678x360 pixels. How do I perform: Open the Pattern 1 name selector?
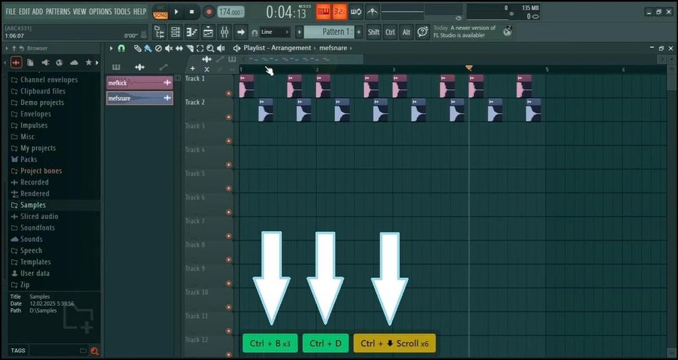point(329,32)
